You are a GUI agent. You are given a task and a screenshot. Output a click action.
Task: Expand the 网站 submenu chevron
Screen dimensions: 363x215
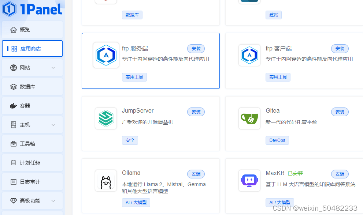(53, 68)
